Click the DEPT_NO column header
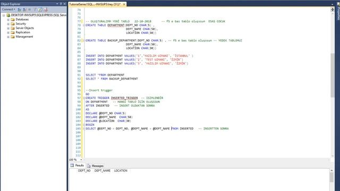This screenshot has height=191, width=340. (x=84, y=171)
